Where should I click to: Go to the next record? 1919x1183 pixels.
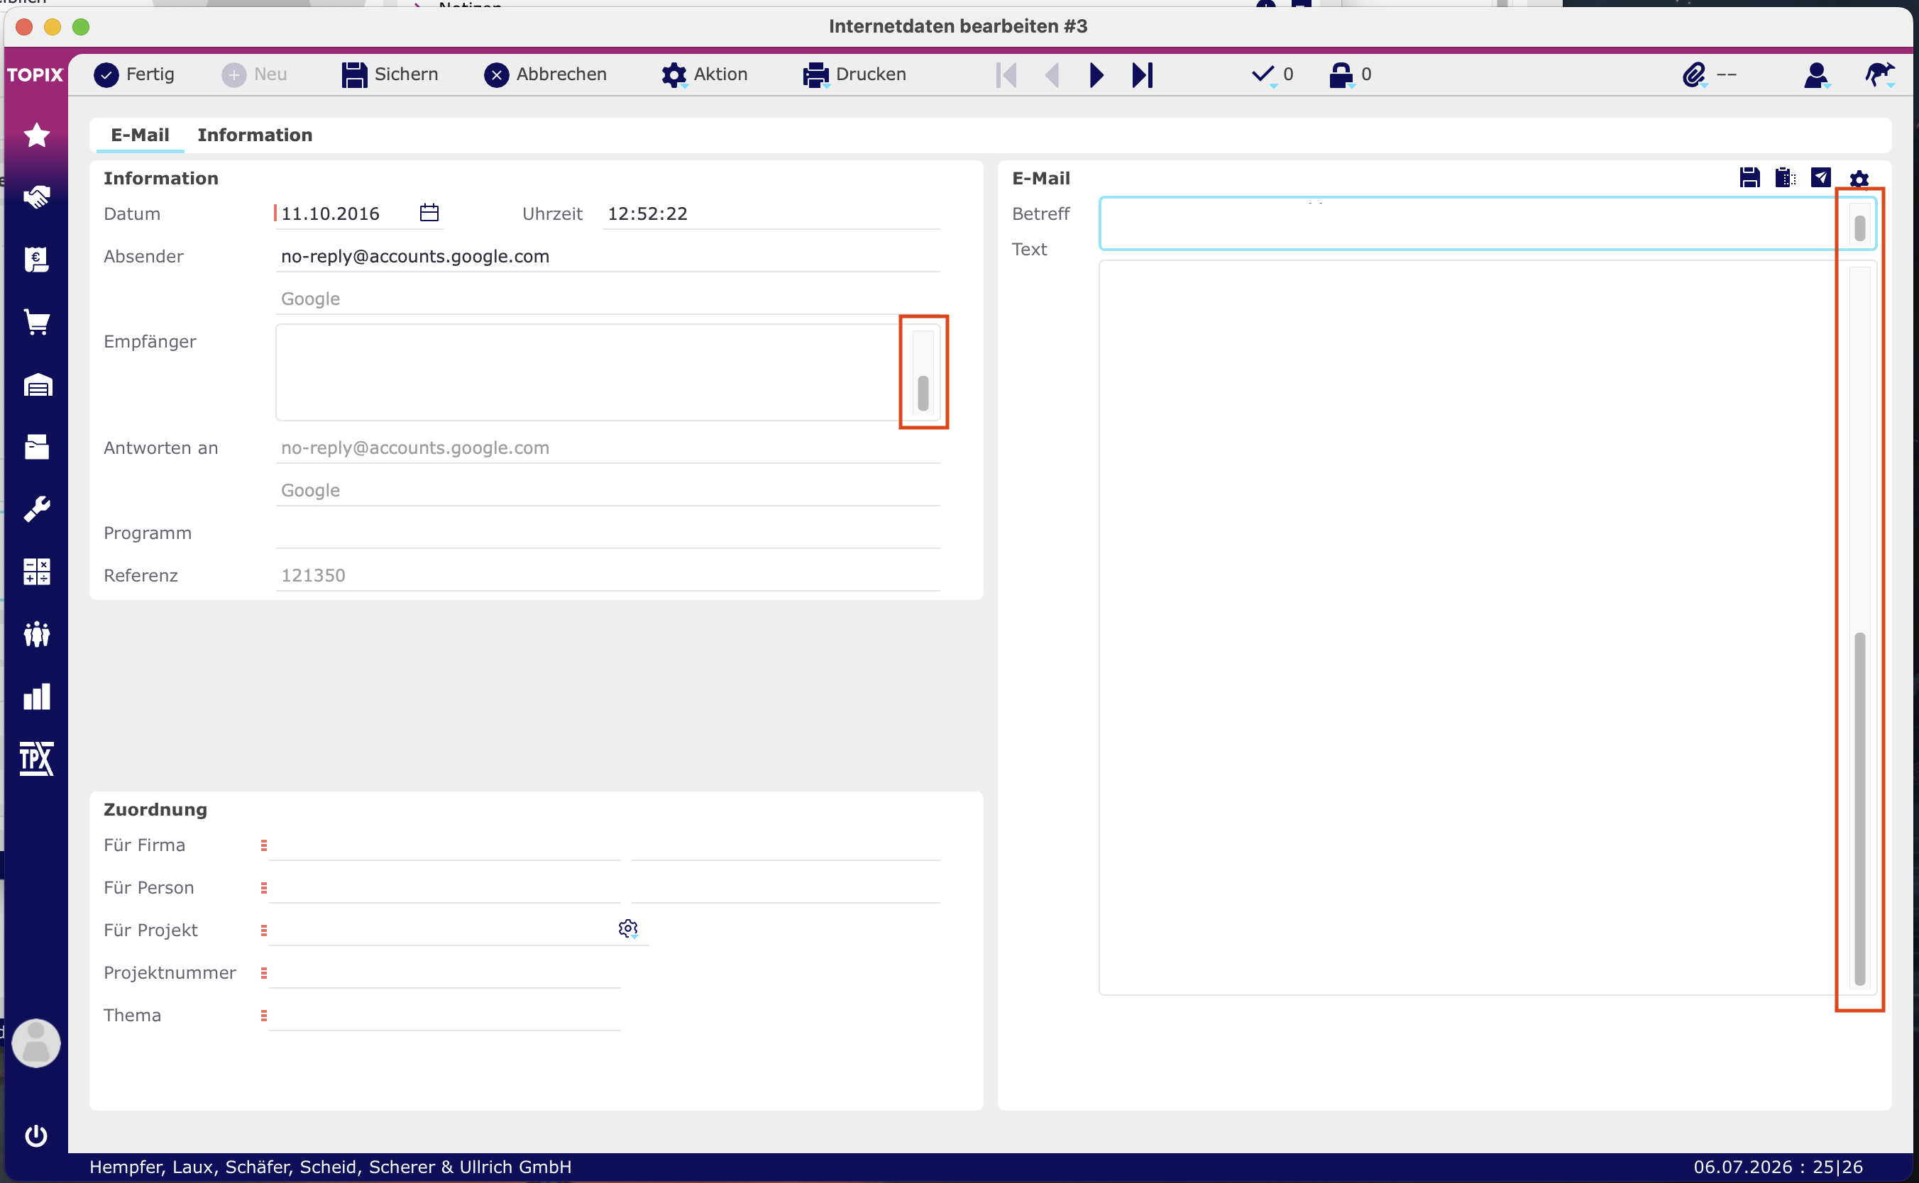[1097, 75]
